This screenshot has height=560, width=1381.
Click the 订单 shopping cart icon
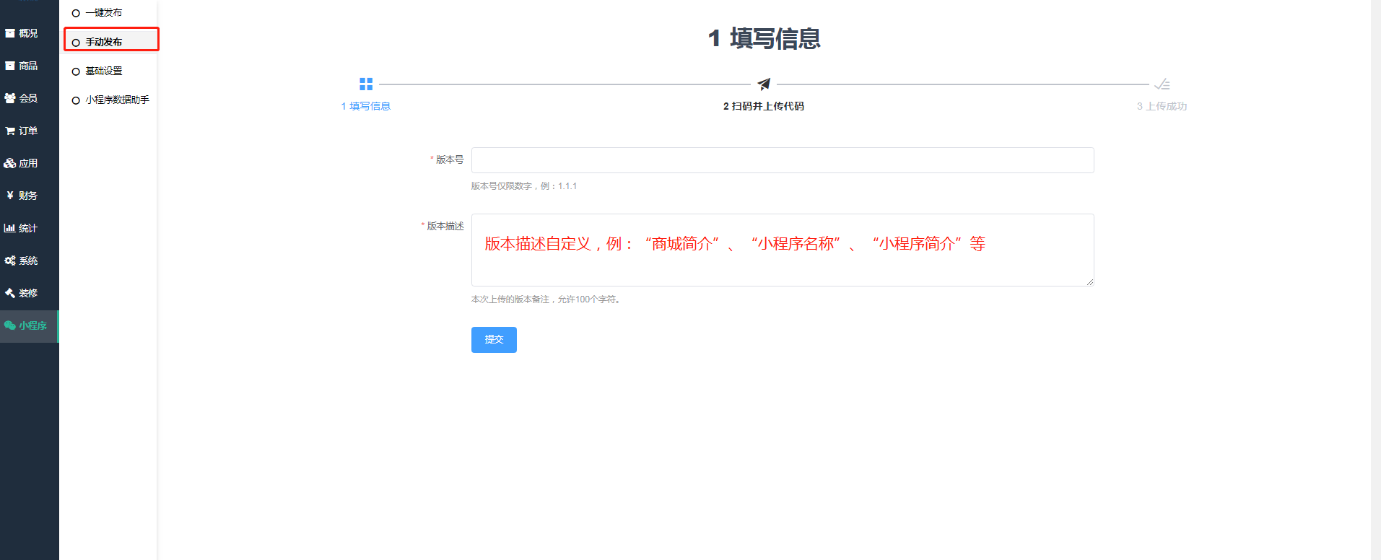pyautogui.click(x=10, y=131)
